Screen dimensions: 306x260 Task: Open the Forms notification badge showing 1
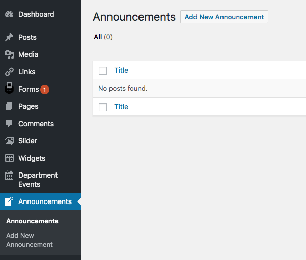pyautogui.click(x=45, y=90)
